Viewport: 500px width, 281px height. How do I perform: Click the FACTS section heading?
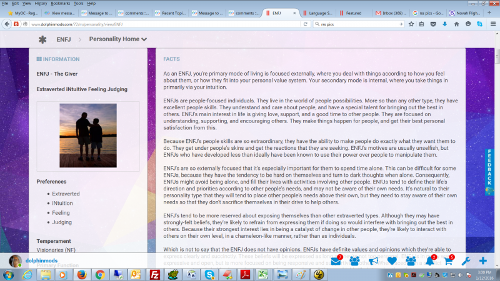171,59
